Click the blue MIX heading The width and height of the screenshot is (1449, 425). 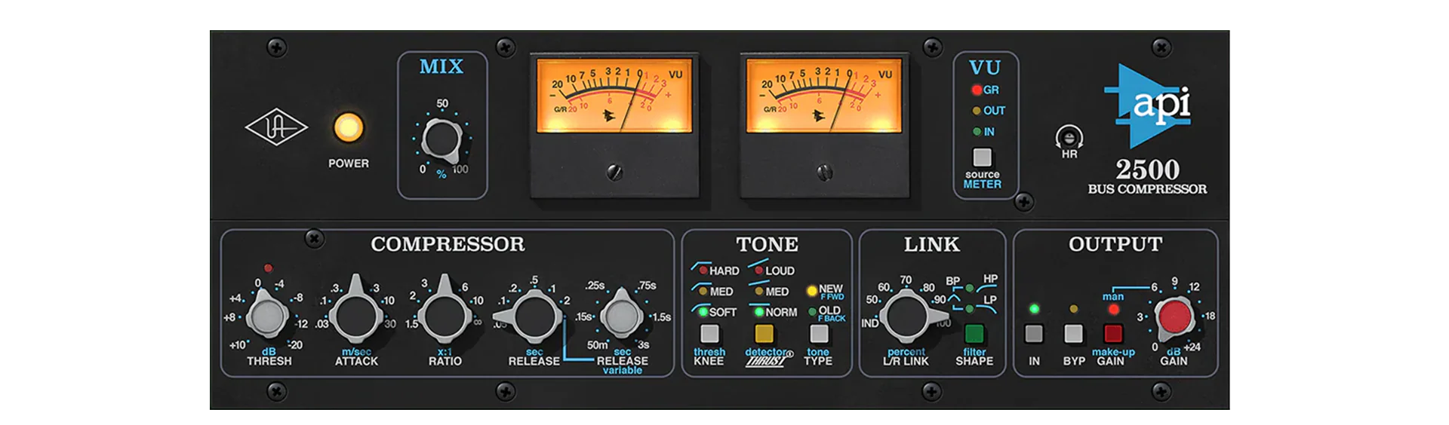click(x=441, y=66)
